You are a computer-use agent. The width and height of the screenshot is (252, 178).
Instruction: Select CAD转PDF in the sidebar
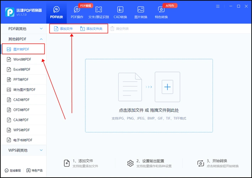pos(23,100)
